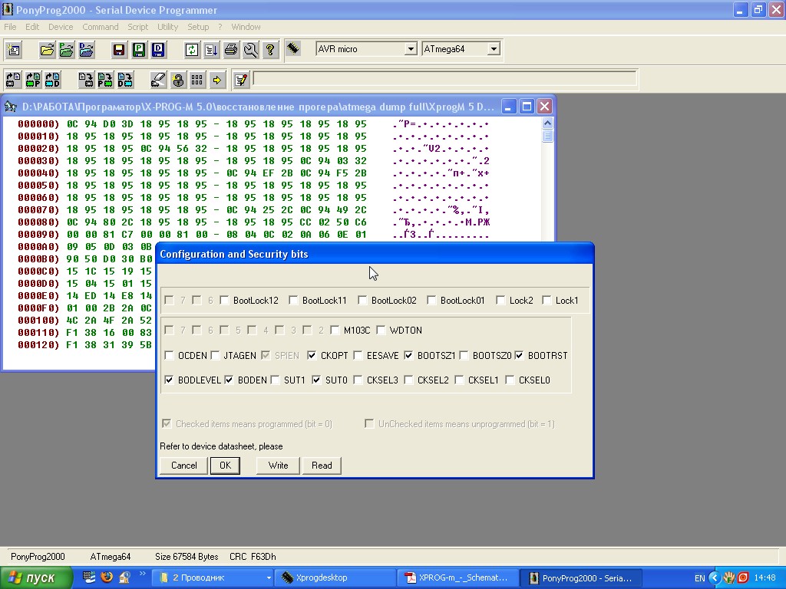Confirm the dialog with the OK button
This screenshot has width=786, height=589.
(225, 466)
